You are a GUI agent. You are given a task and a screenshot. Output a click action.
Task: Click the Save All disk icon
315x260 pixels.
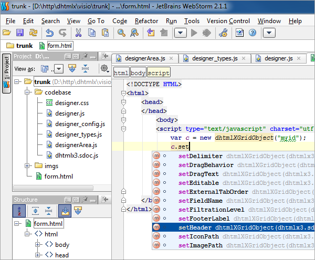(x=20, y=33)
